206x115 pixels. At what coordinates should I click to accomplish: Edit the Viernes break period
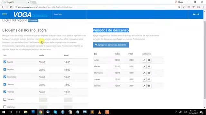pyautogui.click(x=144, y=86)
